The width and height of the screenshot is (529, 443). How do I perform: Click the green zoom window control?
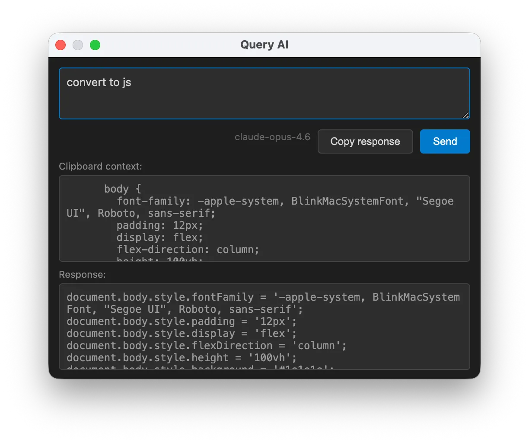pos(95,45)
